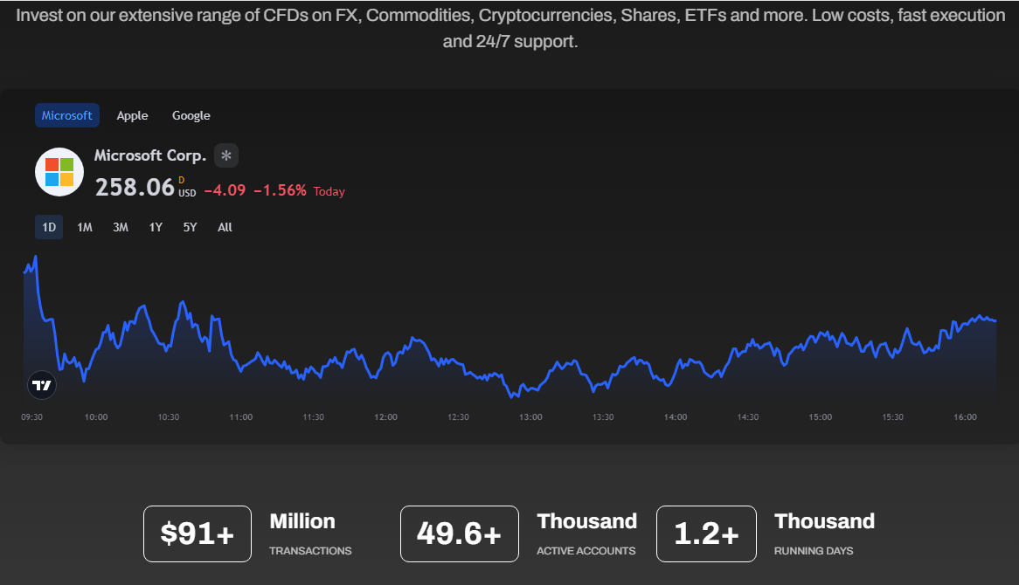Viewport: 1019px width, 585px height.
Task: Click the 15:00 time axis label
Action: click(x=820, y=416)
